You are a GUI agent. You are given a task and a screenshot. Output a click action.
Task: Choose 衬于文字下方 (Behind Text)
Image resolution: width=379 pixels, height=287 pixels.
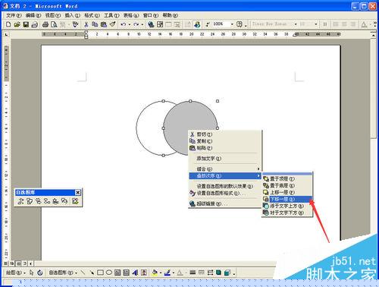click(x=287, y=213)
